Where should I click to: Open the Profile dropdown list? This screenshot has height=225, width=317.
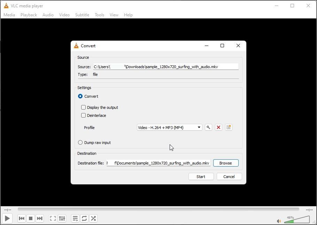[x=199, y=127]
